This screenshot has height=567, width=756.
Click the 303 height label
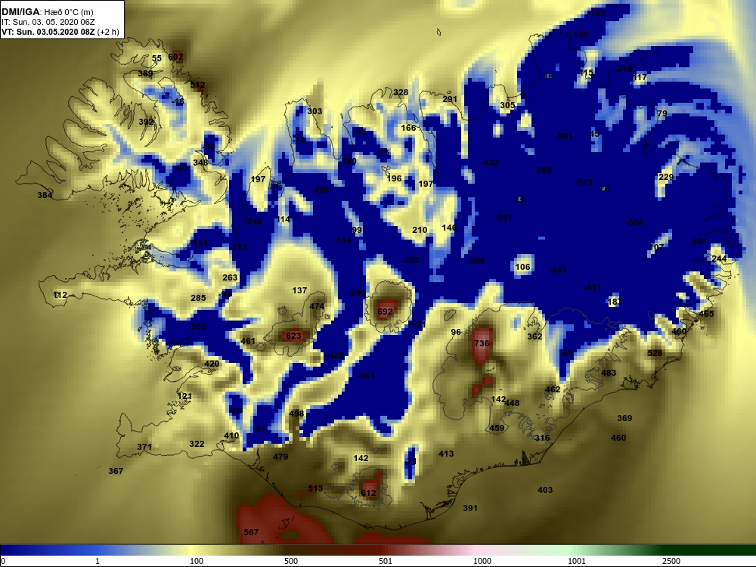[314, 111]
